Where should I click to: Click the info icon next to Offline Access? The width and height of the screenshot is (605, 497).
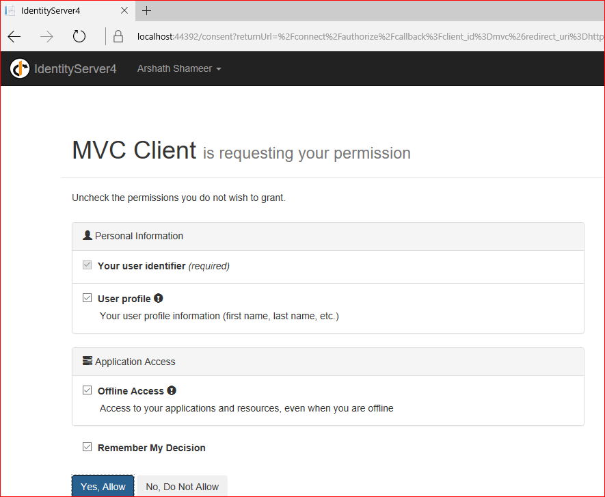(172, 390)
